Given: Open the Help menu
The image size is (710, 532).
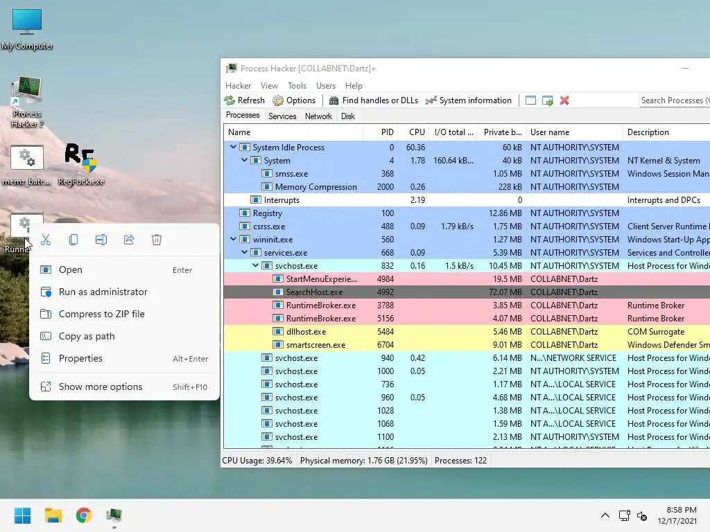Looking at the screenshot, I should coord(354,85).
